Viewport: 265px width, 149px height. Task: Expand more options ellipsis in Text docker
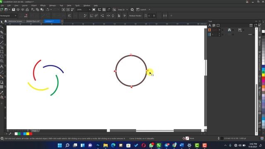[x=250, y=34]
